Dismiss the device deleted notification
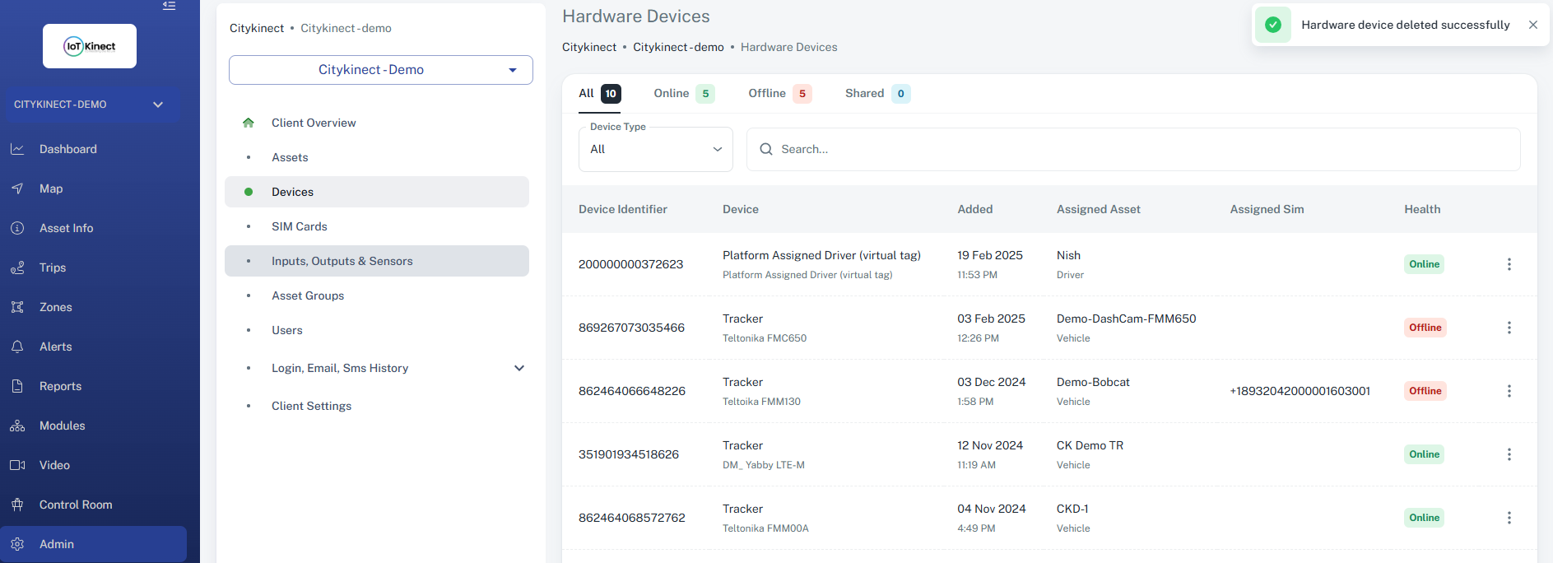The width and height of the screenshot is (1553, 563). point(1532,25)
